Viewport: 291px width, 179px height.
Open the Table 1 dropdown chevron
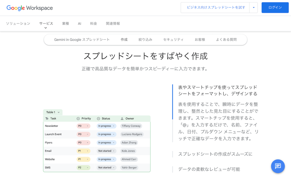point(59,112)
